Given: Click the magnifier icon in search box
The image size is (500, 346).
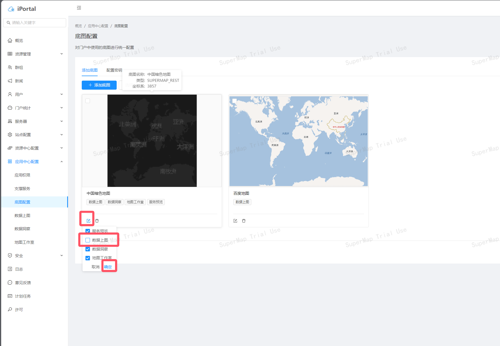Looking at the screenshot, I should pyautogui.click(x=8, y=22).
